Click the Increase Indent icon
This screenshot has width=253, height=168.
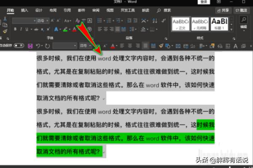click(x=135, y=21)
